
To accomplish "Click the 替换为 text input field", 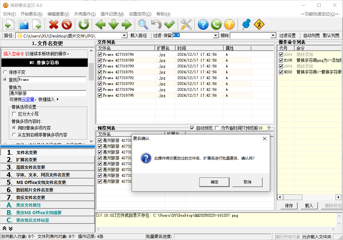I will pos(48,94).
